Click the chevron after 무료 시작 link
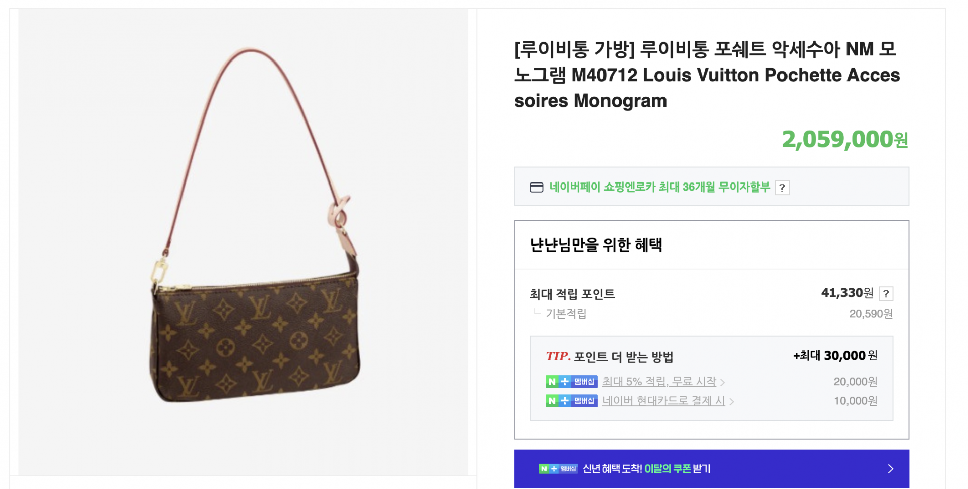 (x=722, y=382)
